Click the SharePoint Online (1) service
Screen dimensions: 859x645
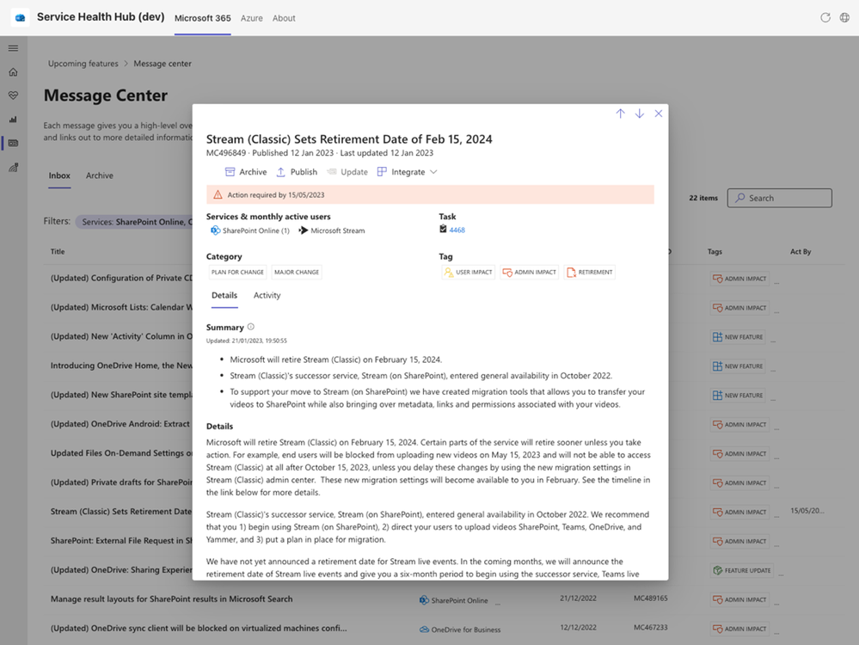[x=250, y=230]
